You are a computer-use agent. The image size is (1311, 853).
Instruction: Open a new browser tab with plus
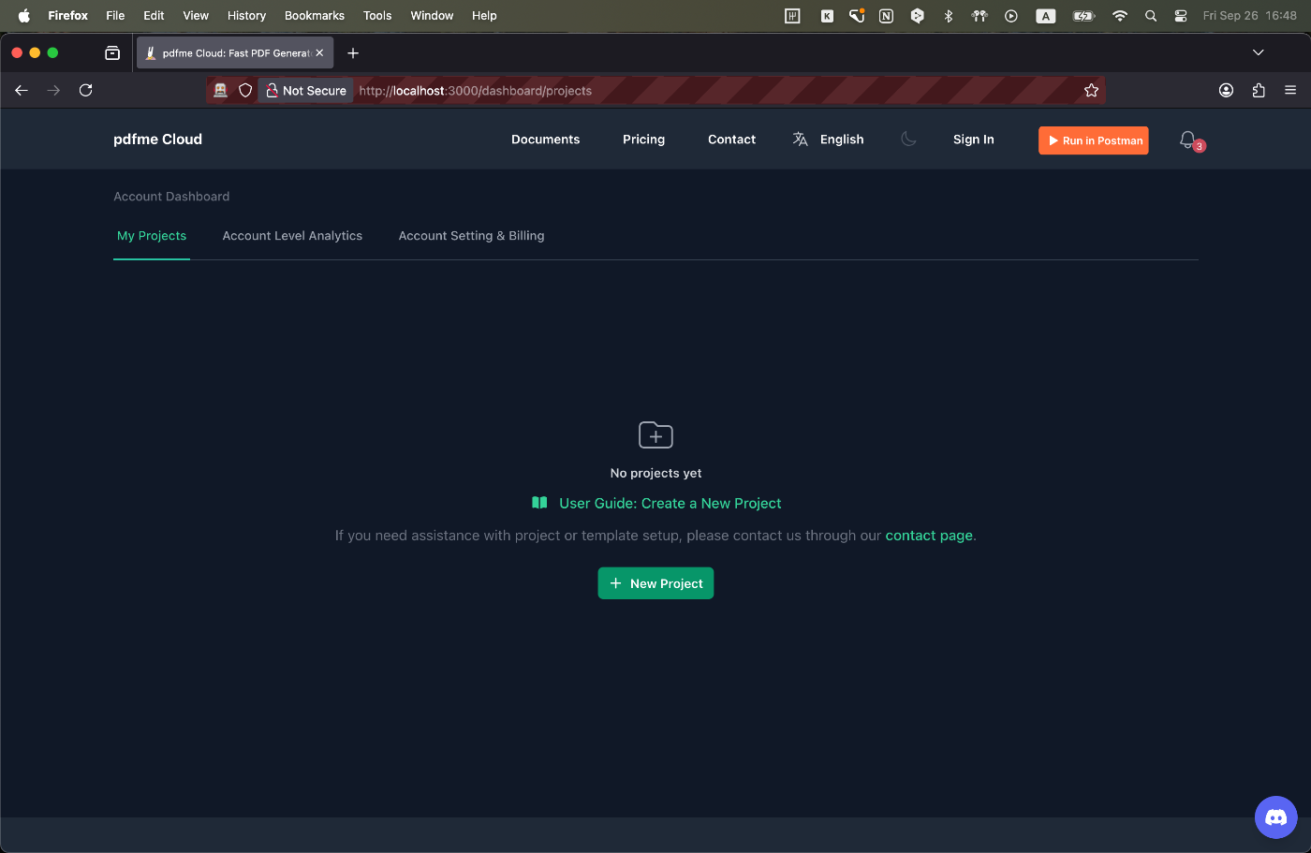(x=353, y=53)
